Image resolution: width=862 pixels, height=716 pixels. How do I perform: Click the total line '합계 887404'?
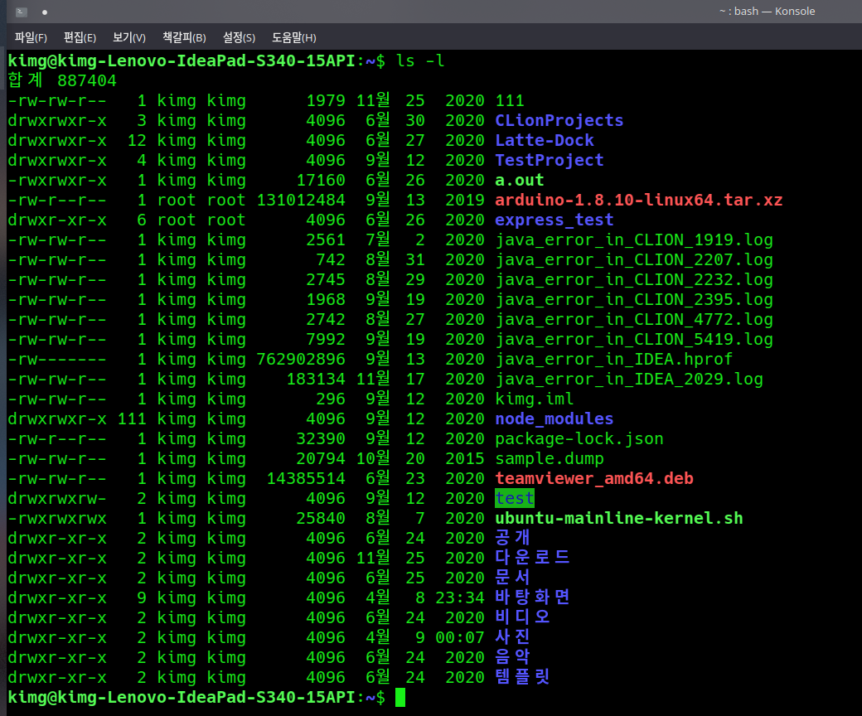[x=62, y=80]
